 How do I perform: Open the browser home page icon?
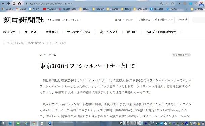[19, 4]
